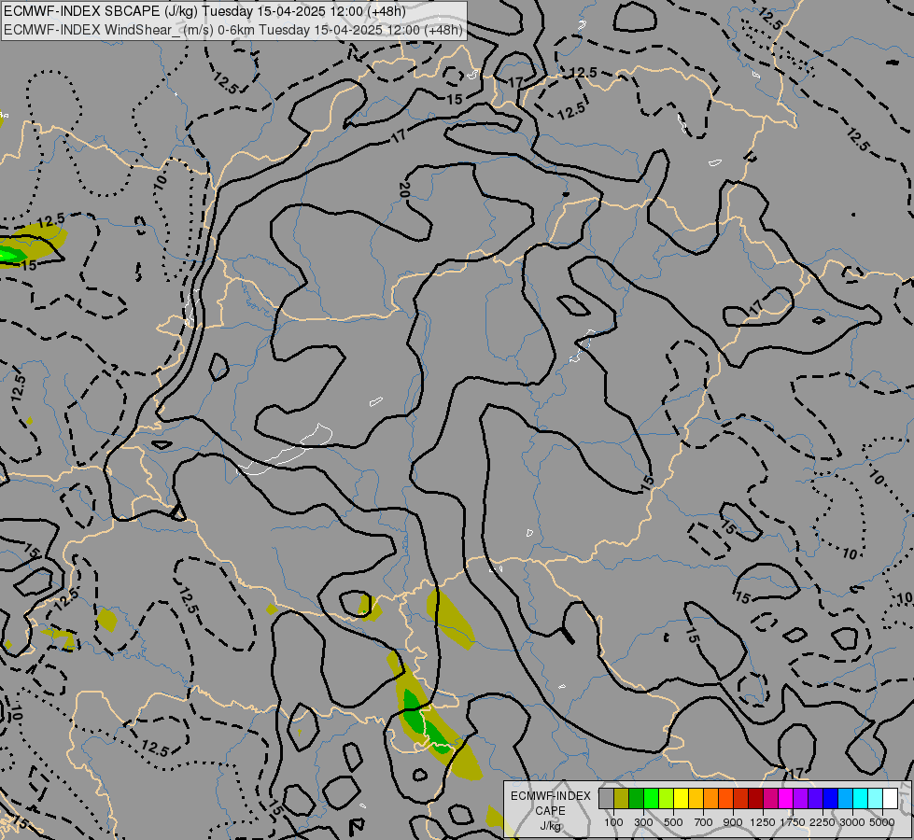Image resolution: width=914 pixels, height=840 pixels.
Task: Click the CAPE label in the legend
Action: pos(550,811)
